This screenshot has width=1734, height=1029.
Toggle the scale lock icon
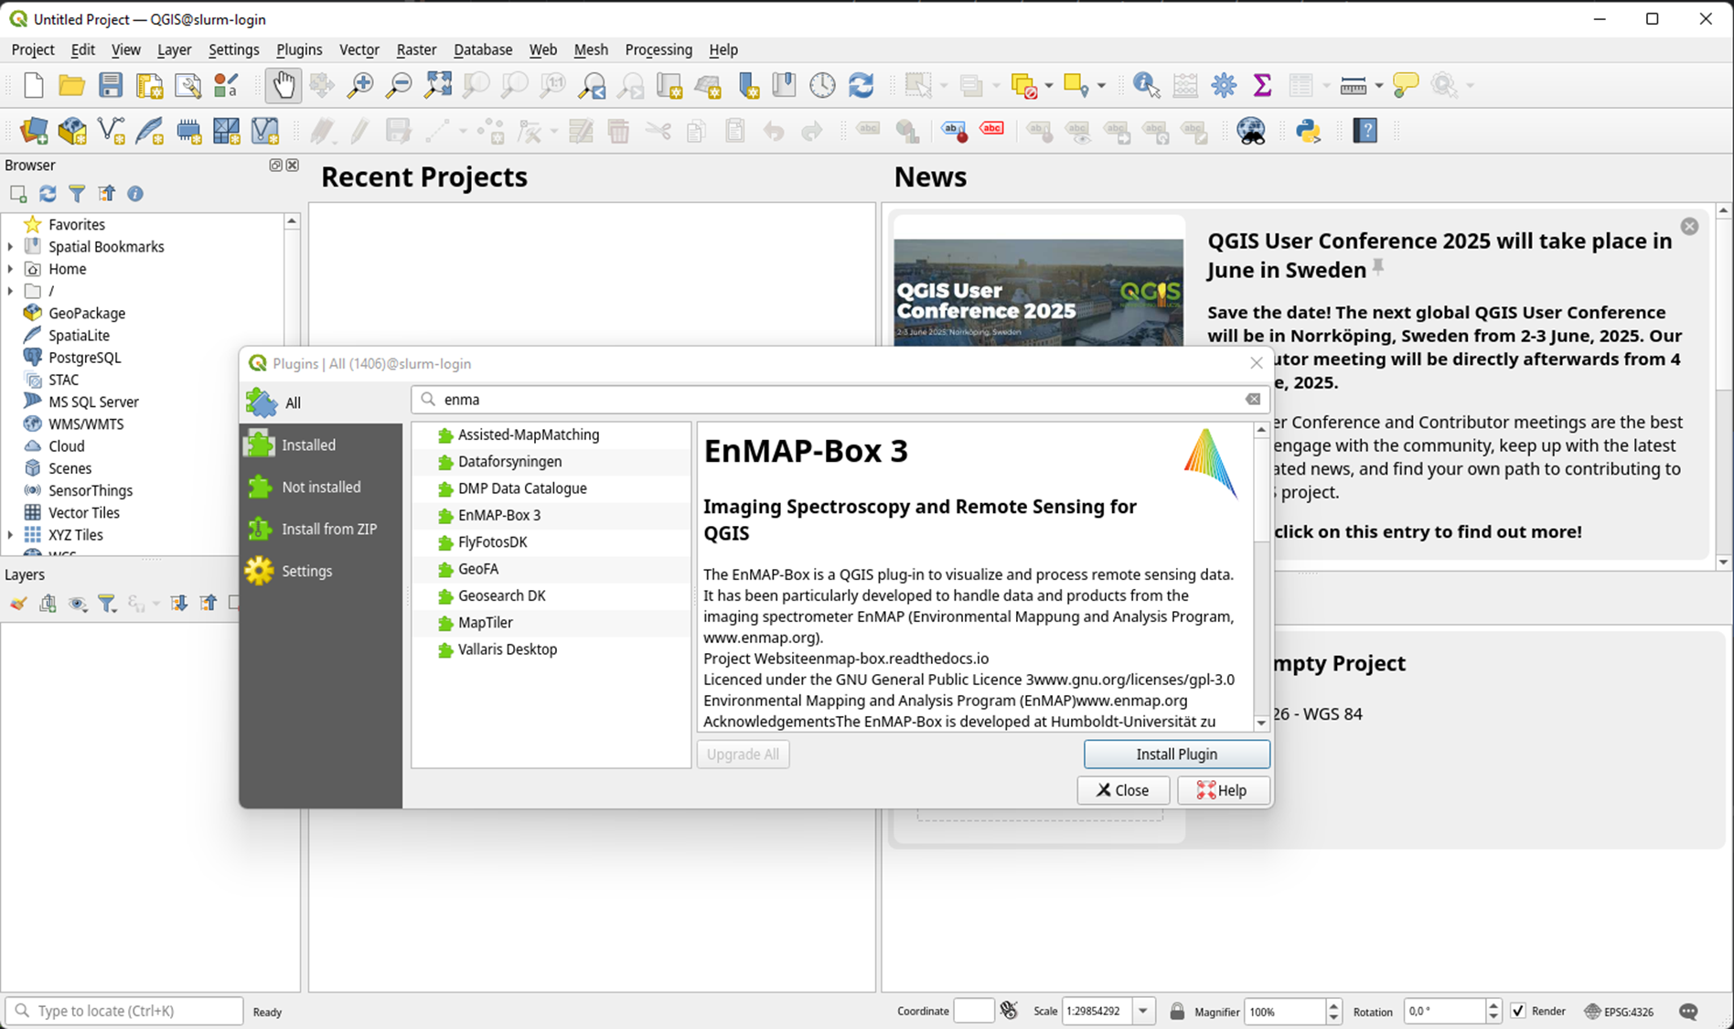tap(1177, 1011)
